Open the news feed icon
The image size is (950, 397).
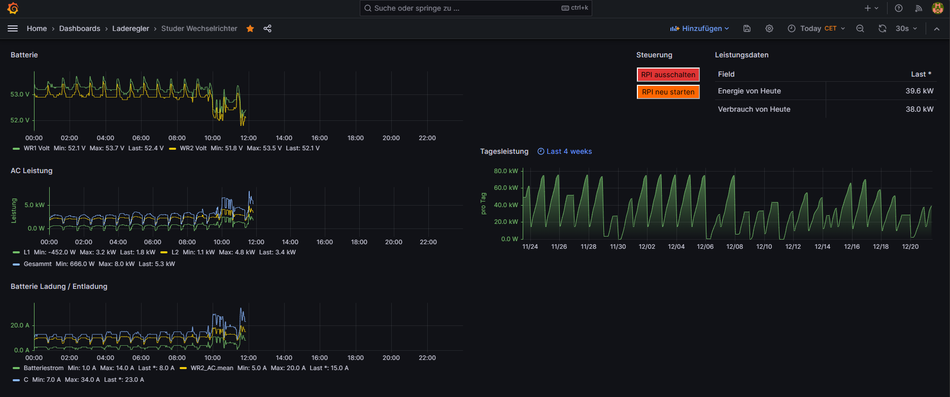[x=919, y=8]
